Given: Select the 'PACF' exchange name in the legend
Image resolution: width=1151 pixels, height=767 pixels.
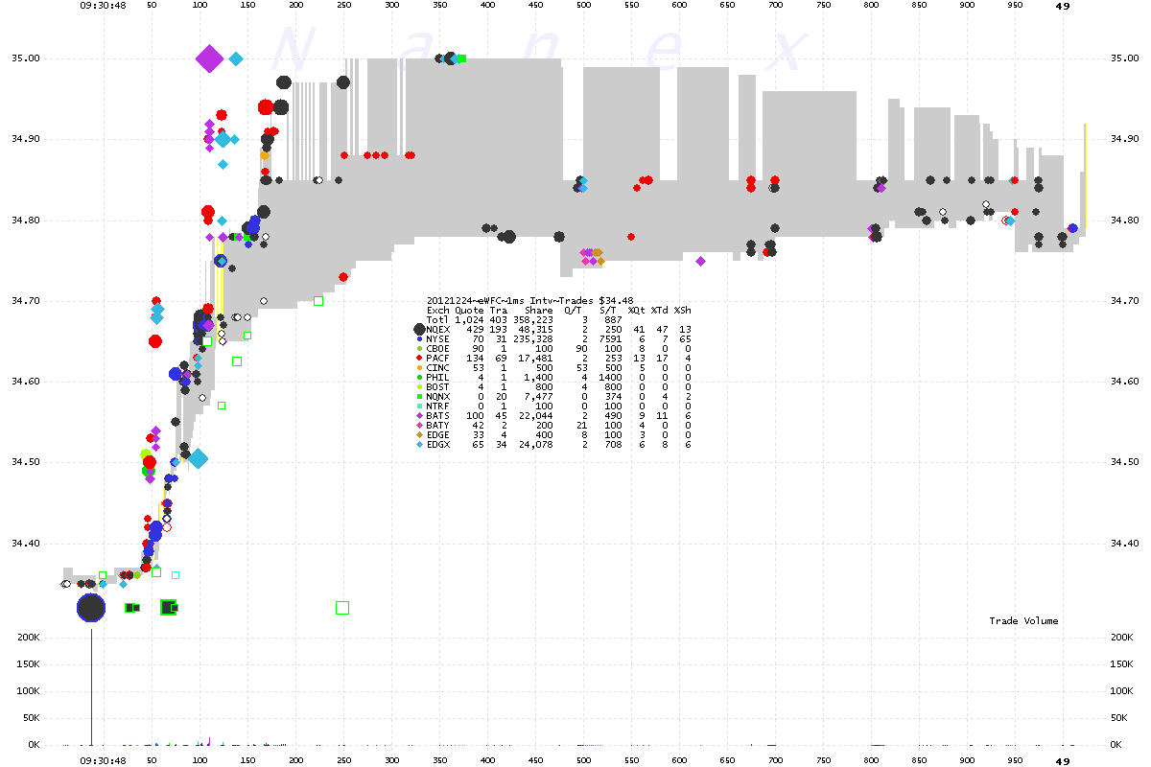Looking at the screenshot, I should coord(438,359).
